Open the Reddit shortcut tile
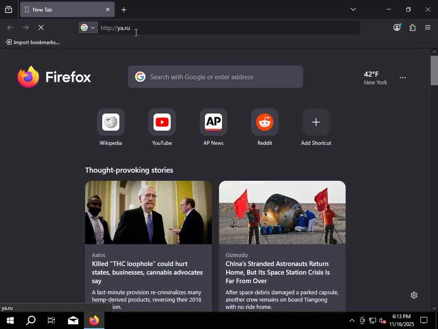Viewport: 438px width, 329px height. 265,122
